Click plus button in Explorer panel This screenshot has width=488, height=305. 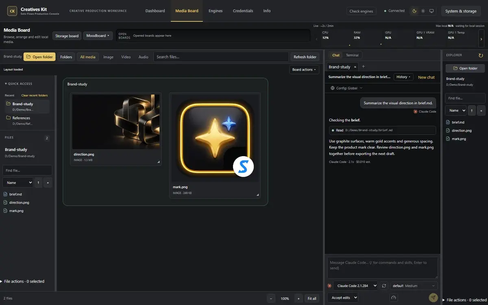pos(481,110)
